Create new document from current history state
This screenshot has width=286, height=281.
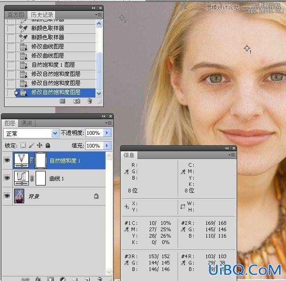pos(63,101)
